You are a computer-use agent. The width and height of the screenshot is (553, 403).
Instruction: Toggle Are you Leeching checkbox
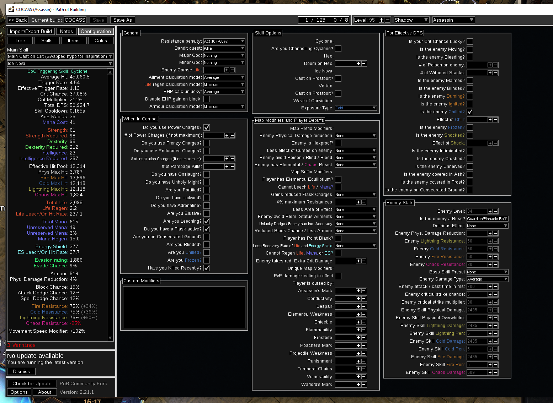point(207,221)
